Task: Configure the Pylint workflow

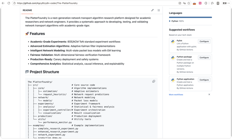Action: click(x=204, y=41)
